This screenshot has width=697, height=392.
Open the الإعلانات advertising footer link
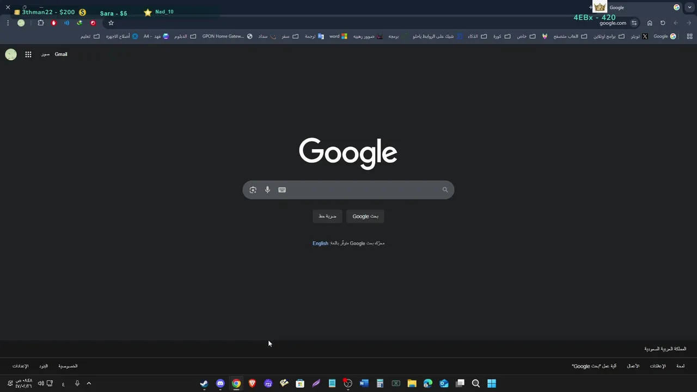658,366
